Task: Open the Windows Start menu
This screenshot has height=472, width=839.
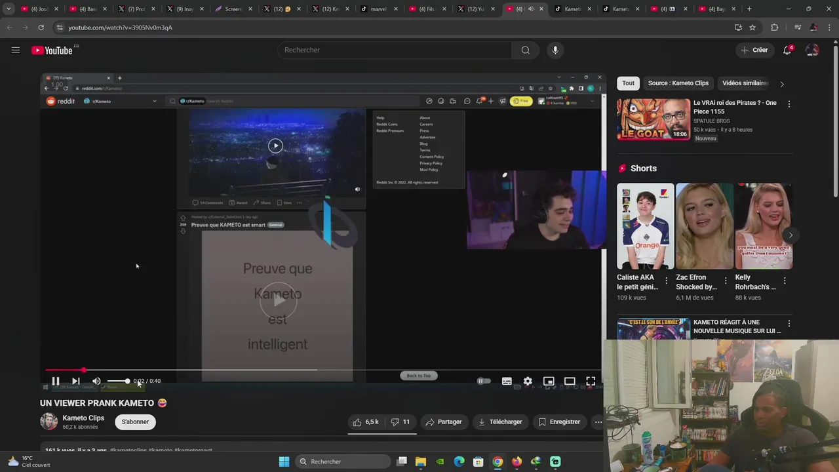Action: 284,462
